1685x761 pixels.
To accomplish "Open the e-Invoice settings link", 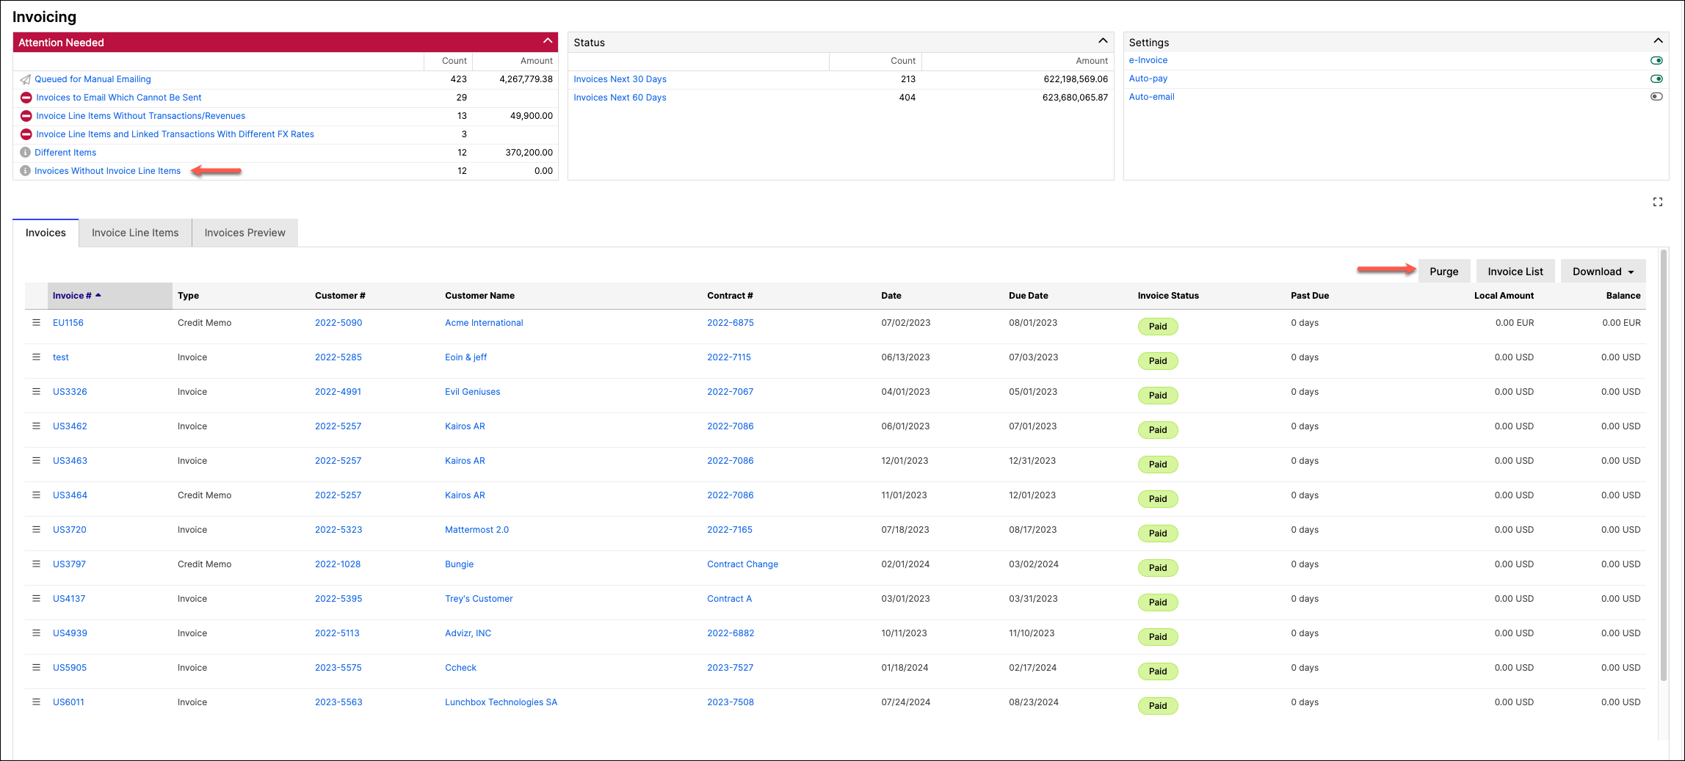I will 1148,60.
